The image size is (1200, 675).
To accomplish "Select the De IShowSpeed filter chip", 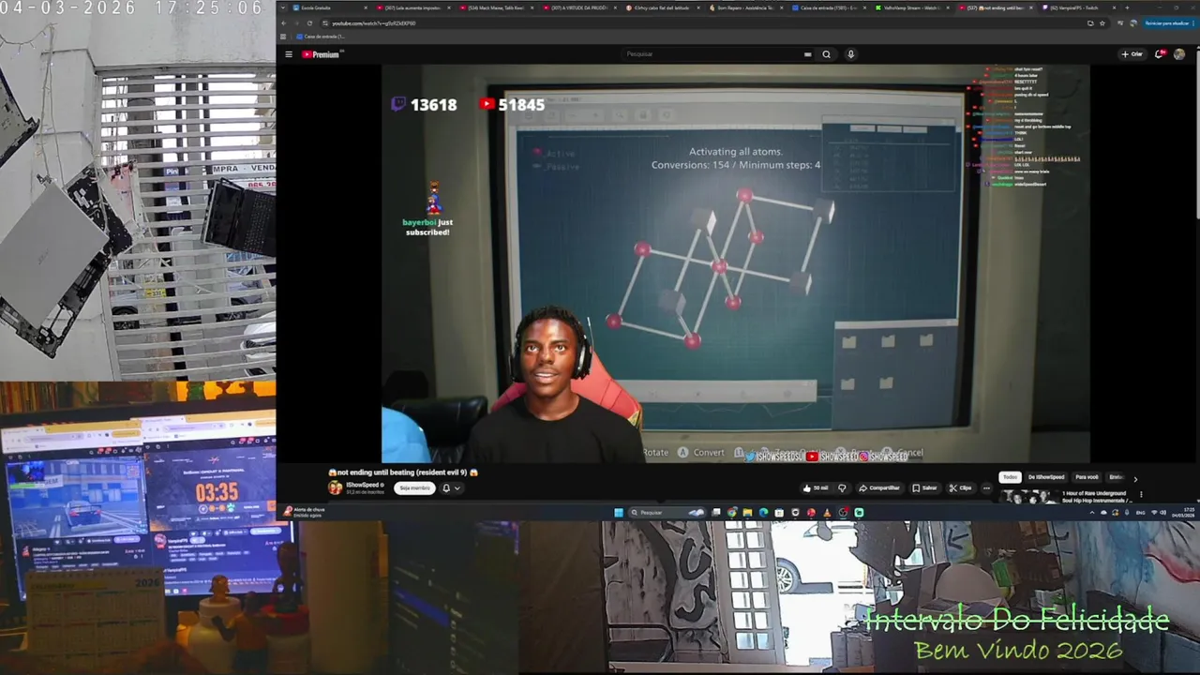I will point(1046,477).
